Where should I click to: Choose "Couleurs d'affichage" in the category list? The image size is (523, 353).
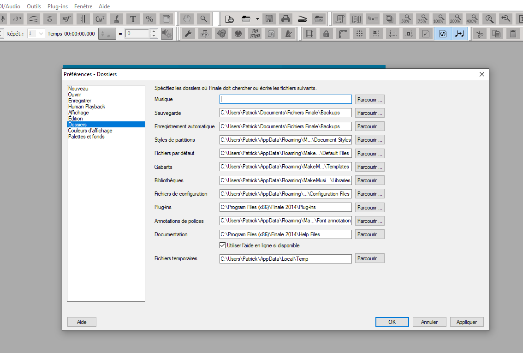click(x=90, y=131)
